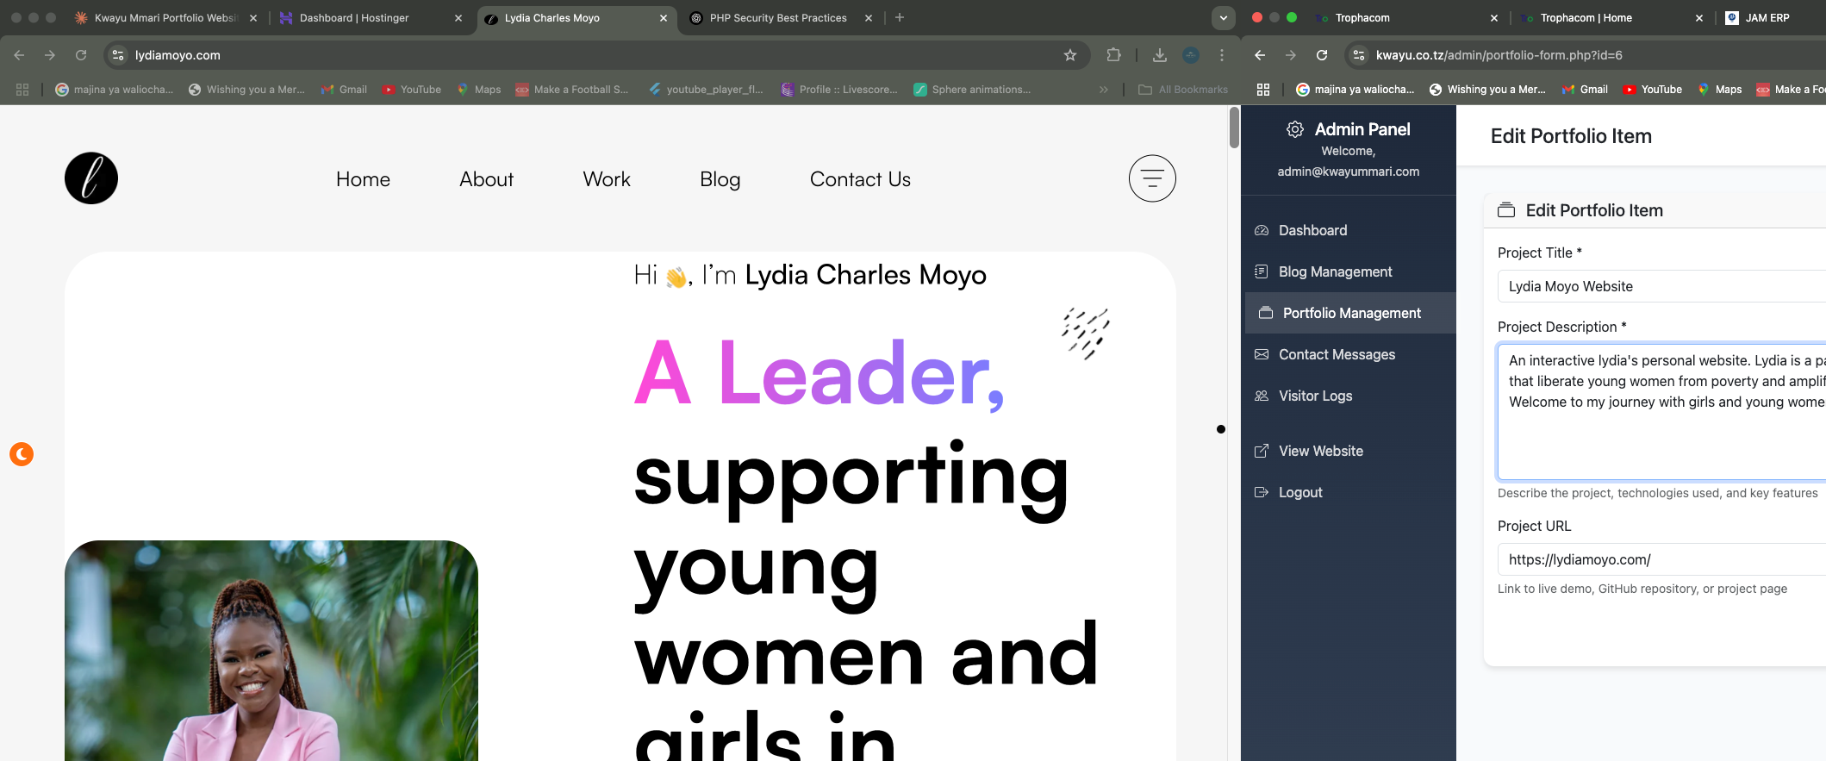View site information icon for lydiamoyo.com
The height and width of the screenshot is (761, 1826).
tap(118, 55)
